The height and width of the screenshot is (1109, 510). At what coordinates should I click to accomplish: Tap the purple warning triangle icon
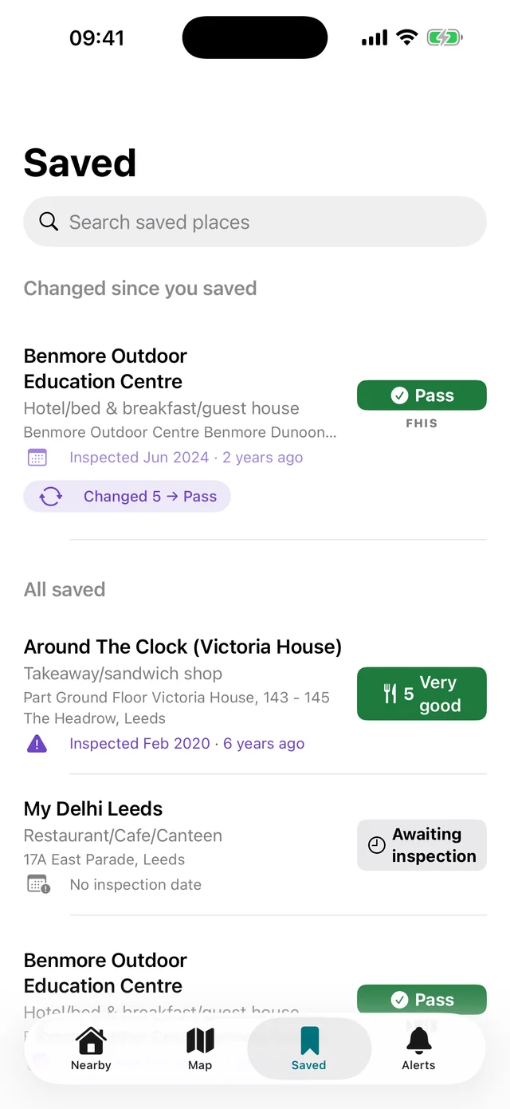pyautogui.click(x=37, y=744)
